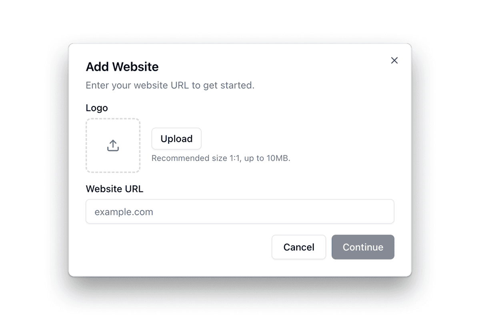The height and width of the screenshot is (320, 480).
Task: Click the upload symbol inside the Logo box
Action: [x=113, y=146]
